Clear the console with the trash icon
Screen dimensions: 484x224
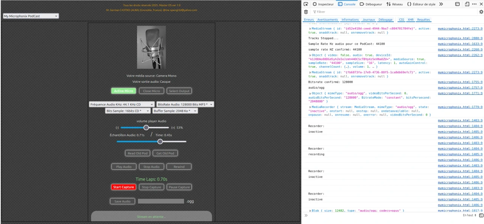(x=306, y=12)
